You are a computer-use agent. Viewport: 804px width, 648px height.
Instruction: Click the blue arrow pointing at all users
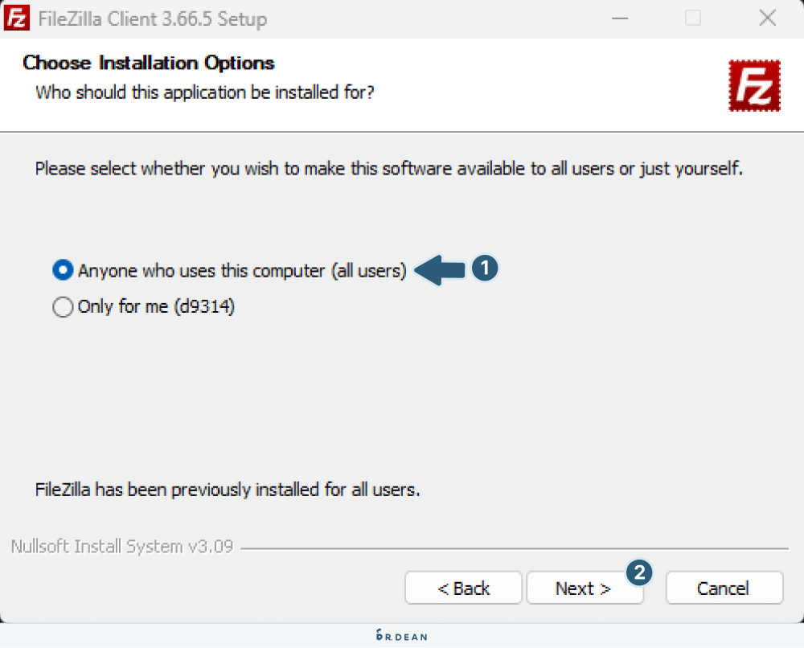[x=441, y=270]
